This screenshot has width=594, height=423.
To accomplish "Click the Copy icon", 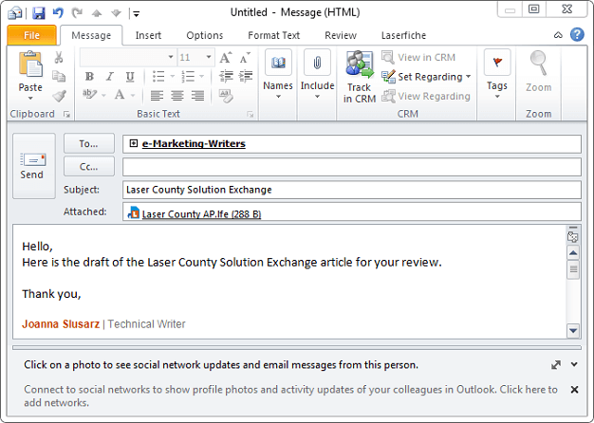I will click(x=59, y=76).
